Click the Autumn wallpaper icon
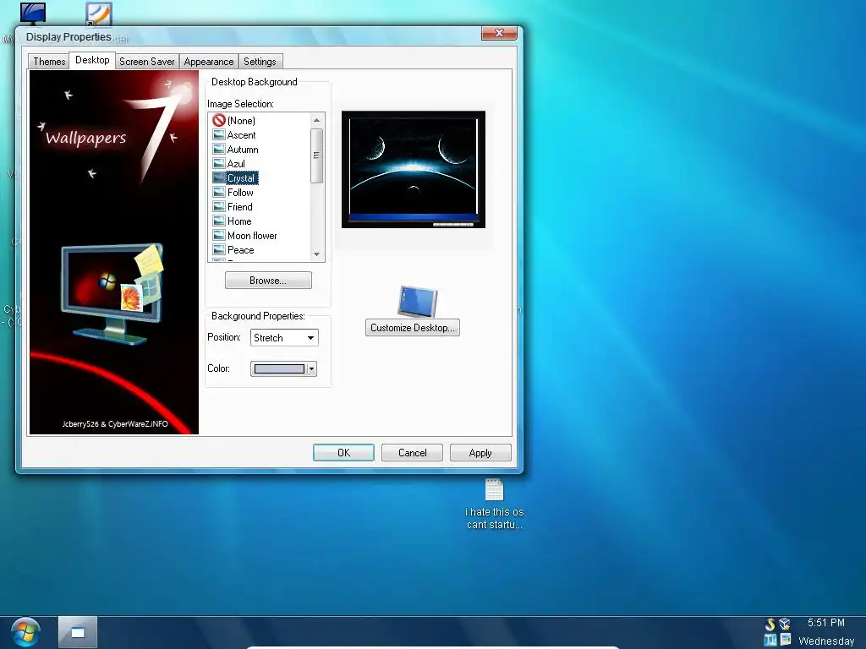 219,149
